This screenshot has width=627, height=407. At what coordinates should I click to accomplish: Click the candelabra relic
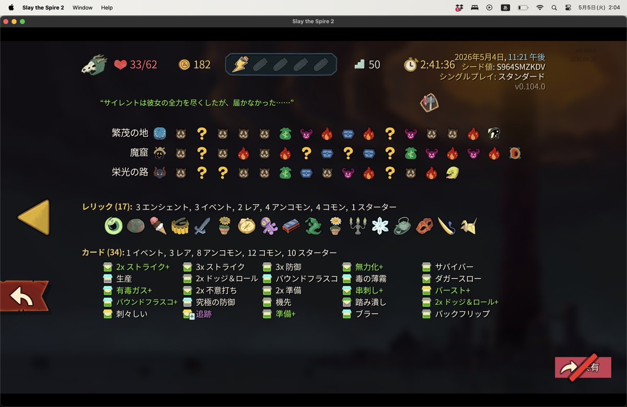(x=358, y=226)
